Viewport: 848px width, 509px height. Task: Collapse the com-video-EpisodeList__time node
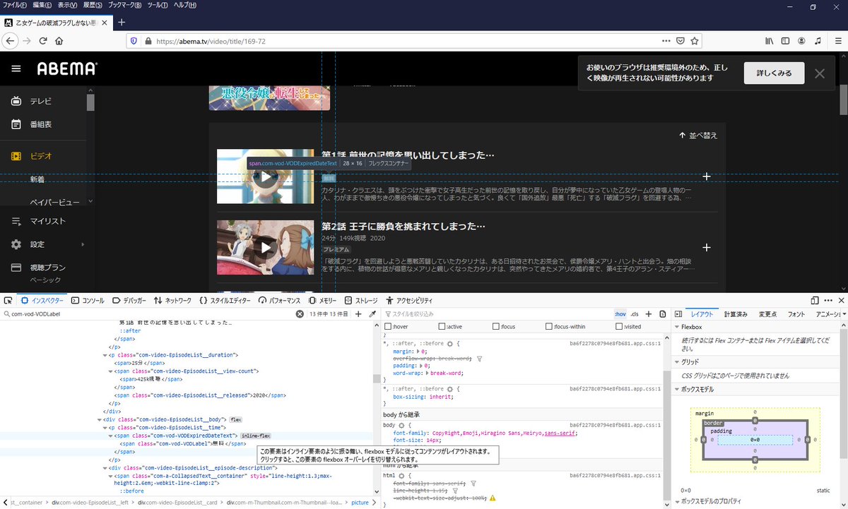[105, 427]
